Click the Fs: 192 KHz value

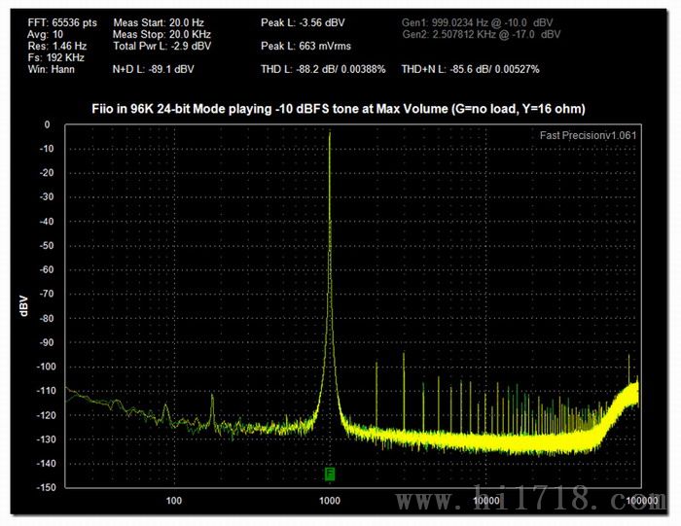pyautogui.click(x=56, y=57)
